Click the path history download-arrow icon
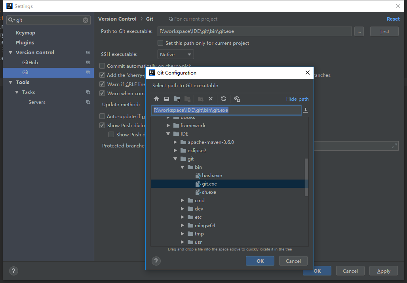 (x=306, y=110)
